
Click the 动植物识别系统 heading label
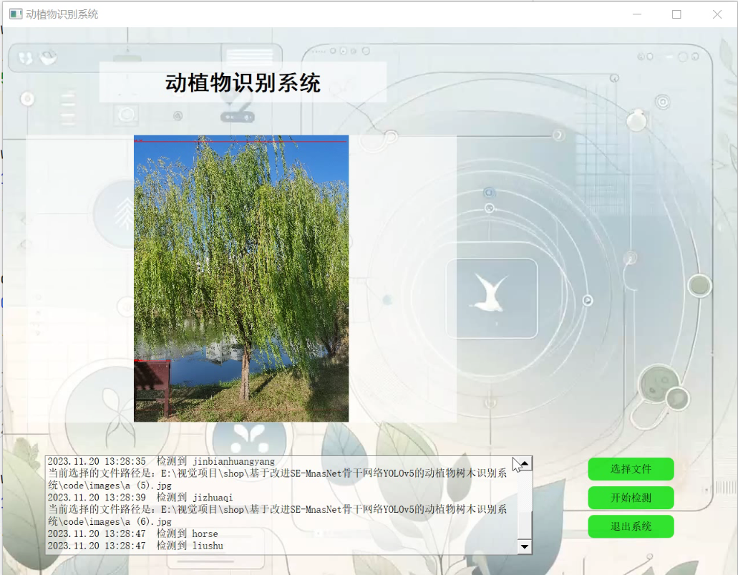click(243, 82)
